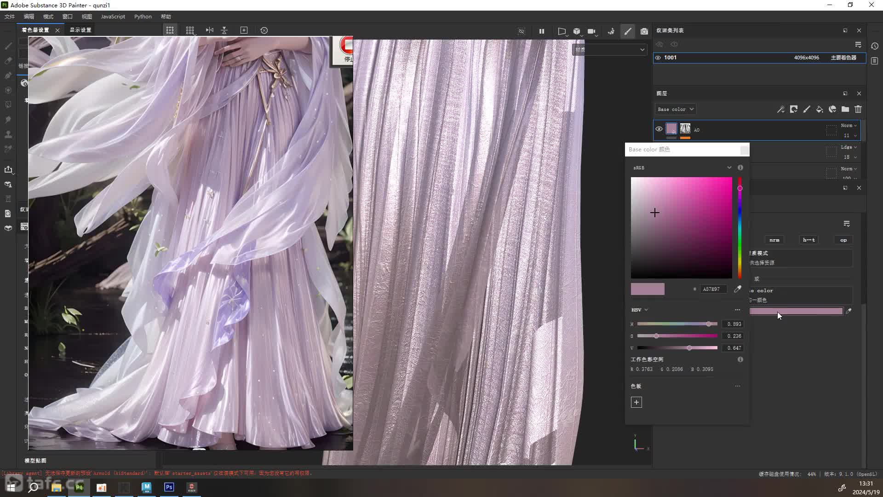Click the Iray croissant render icon
Image resolution: width=883 pixels, height=497 pixels.
611,31
